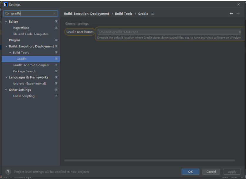
Task: Collapse the Build, Execution, Deployment section
Action: [x=6, y=46]
